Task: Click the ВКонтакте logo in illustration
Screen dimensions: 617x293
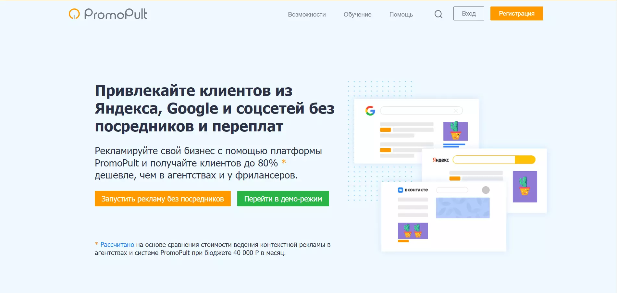Action: pyautogui.click(x=413, y=190)
